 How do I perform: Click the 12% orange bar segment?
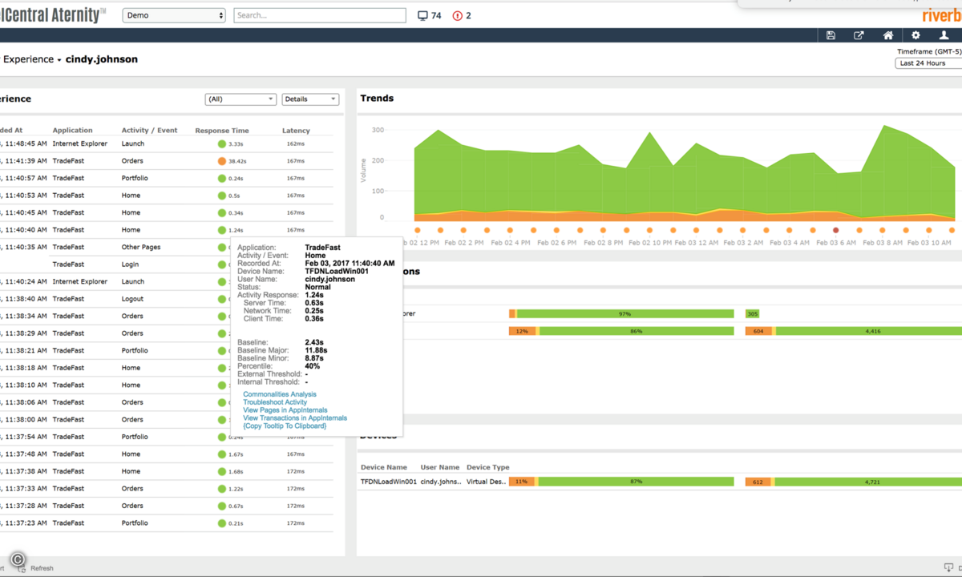click(522, 331)
